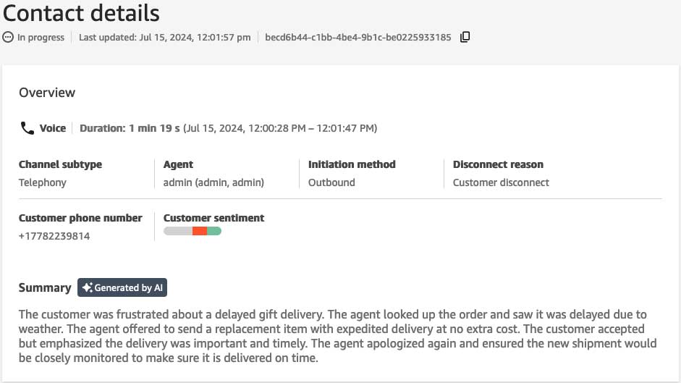Click the contact ID text becd6b44
The height and width of the screenshot is (383, 681).
click(x=358, y=37)
